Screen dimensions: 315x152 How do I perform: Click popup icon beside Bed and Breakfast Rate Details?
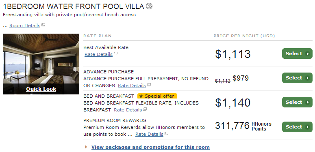(x=145, y=109)
